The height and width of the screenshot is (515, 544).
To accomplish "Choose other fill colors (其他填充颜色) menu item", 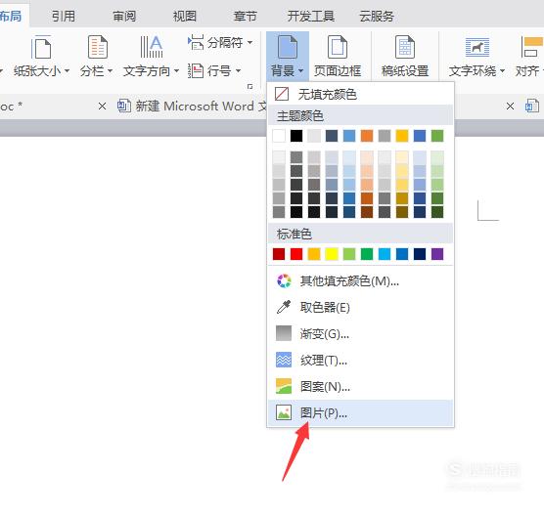I will (360, 280).
